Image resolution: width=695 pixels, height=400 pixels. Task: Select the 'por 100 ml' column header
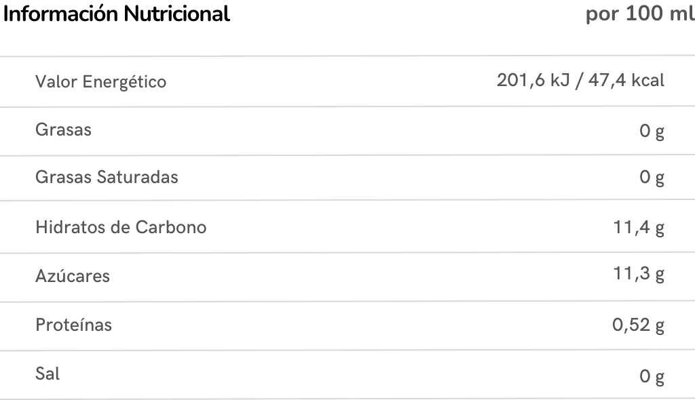pyautogui.click(x=639, y=14)
